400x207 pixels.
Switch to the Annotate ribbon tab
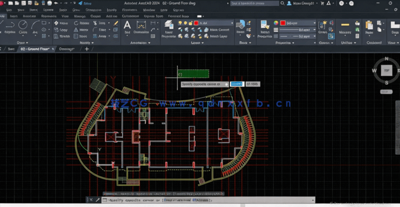pos(29,16)
